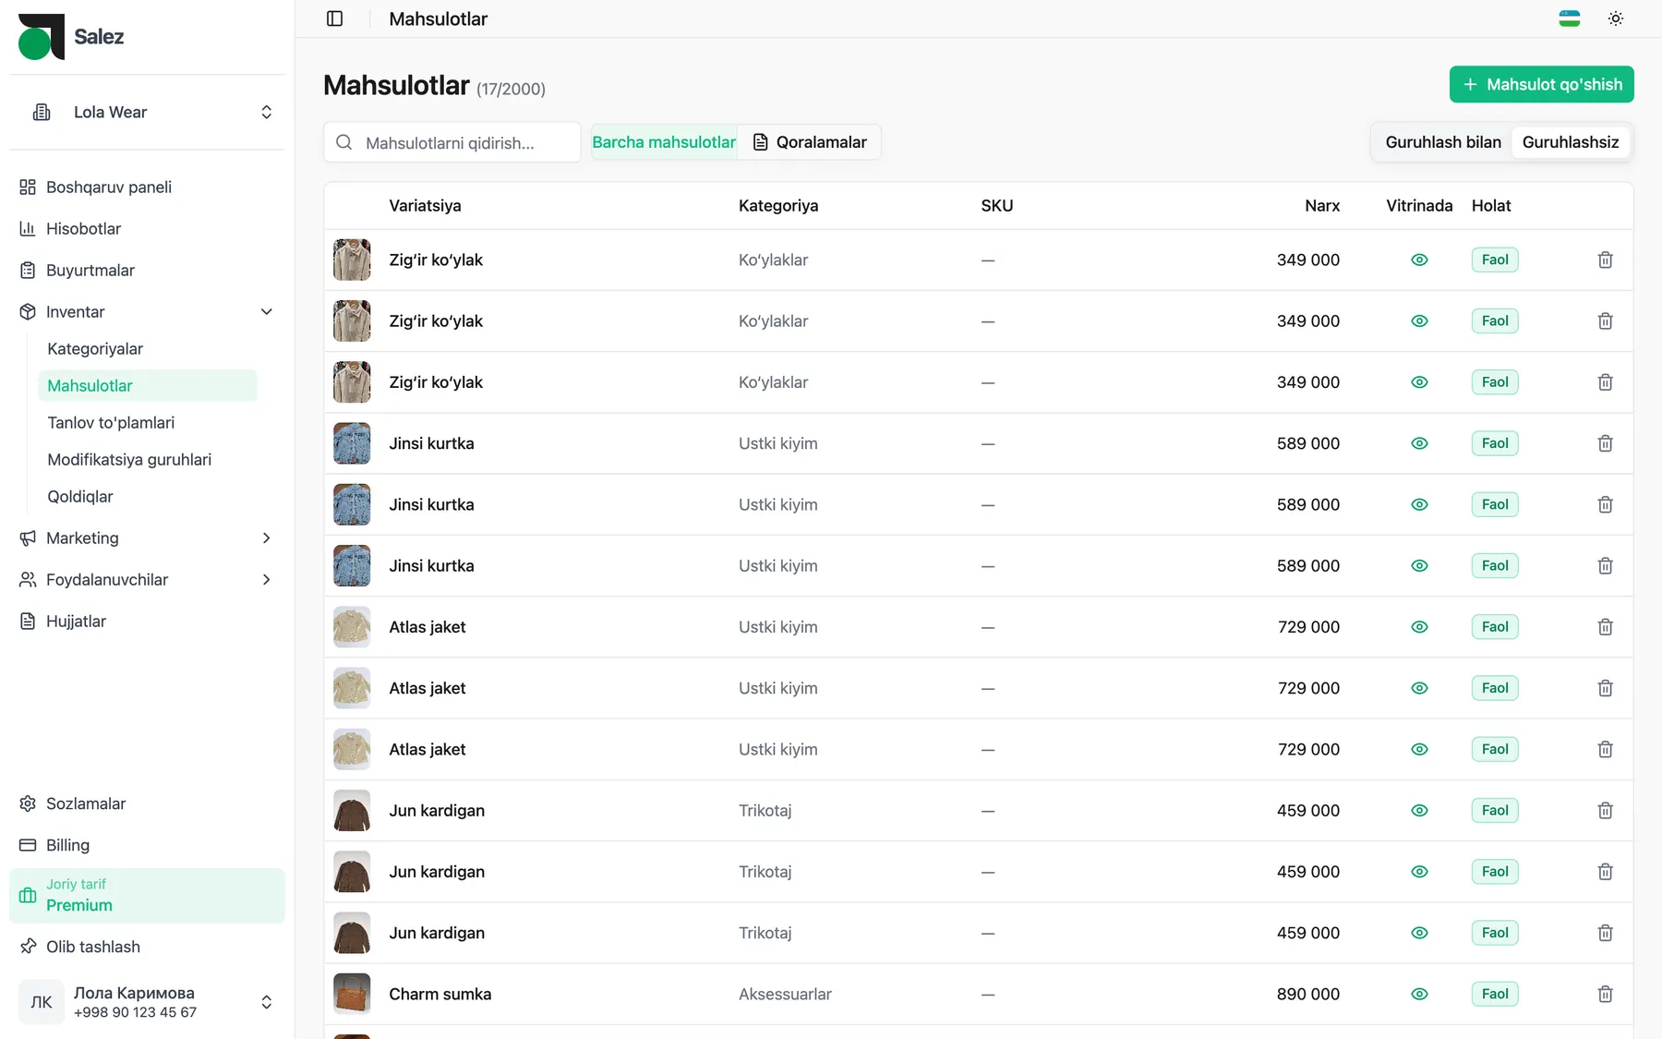
Task: Switch theme with the sun icon
Action: (x=1615, y=18)
